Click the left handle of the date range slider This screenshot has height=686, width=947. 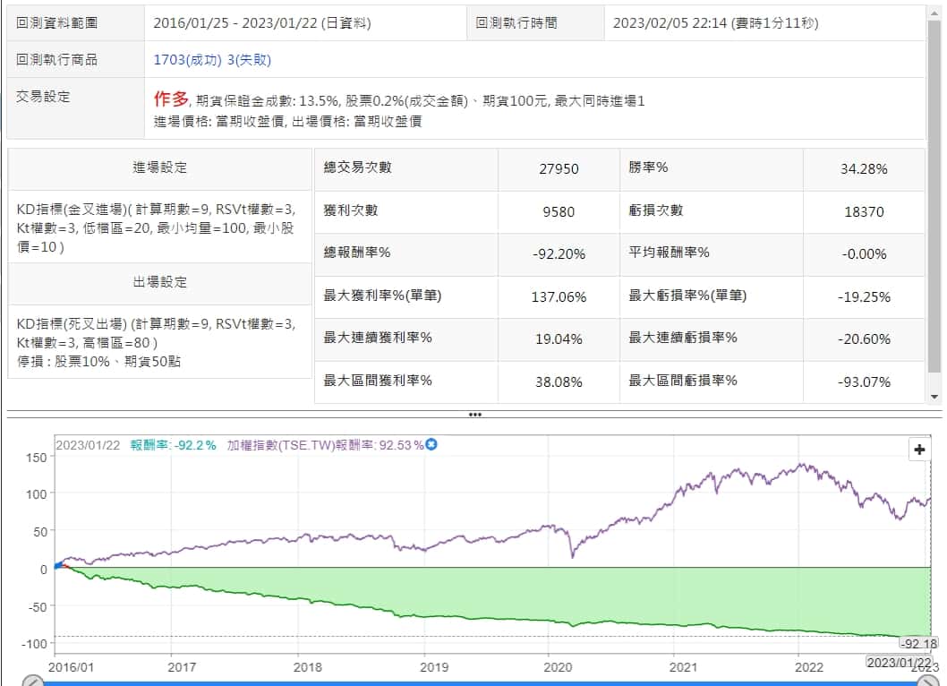pos(33,682)
